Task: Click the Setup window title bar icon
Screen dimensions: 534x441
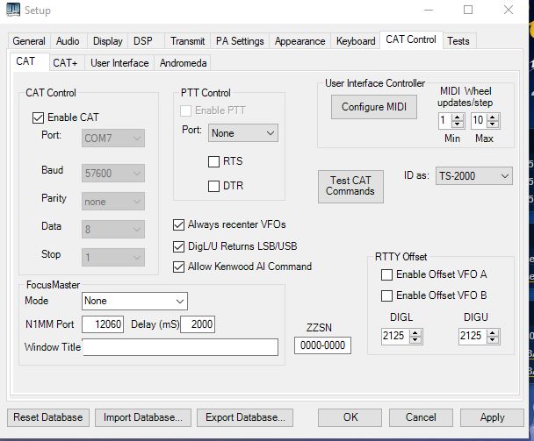Action: 14,11
